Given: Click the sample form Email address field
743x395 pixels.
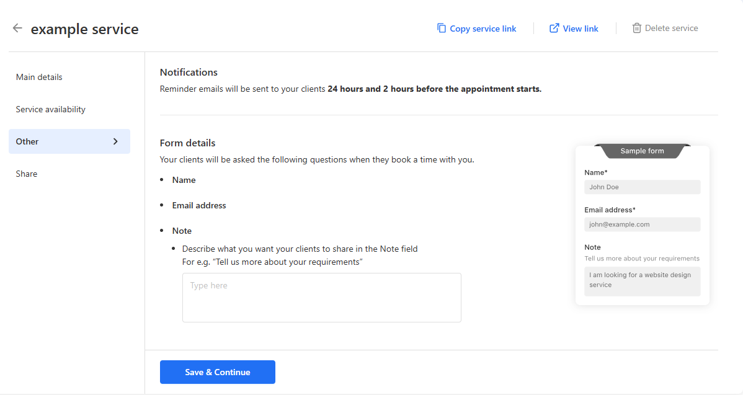Looking at the screenshot, I should [x=642, y=224].
